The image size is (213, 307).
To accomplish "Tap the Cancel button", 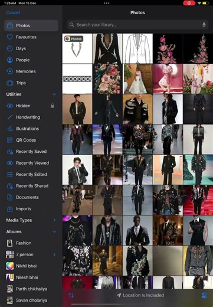I will 13,12.
